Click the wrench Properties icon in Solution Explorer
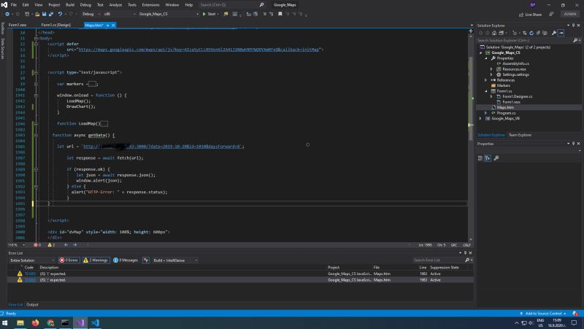 point(554,33)
